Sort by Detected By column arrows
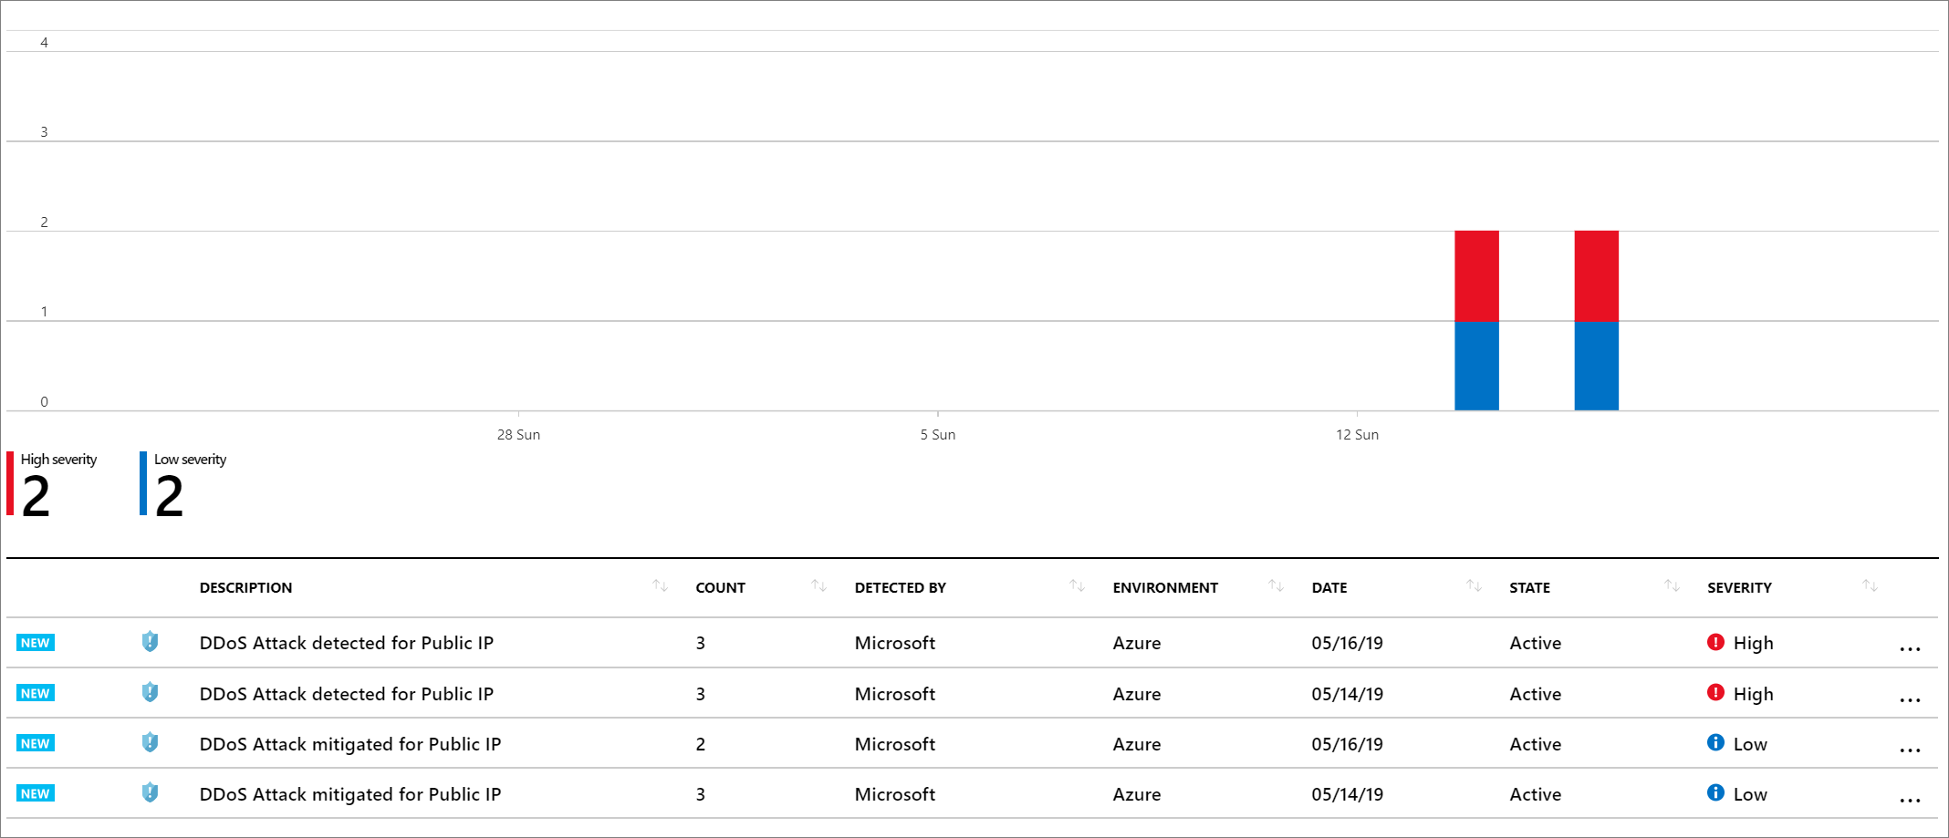Viewport: 1949px width, 838px height. click(1077, 585)
